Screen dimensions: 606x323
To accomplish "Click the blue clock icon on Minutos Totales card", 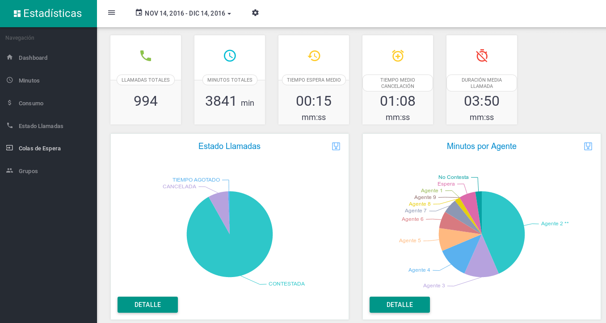I will coord(230,56).
